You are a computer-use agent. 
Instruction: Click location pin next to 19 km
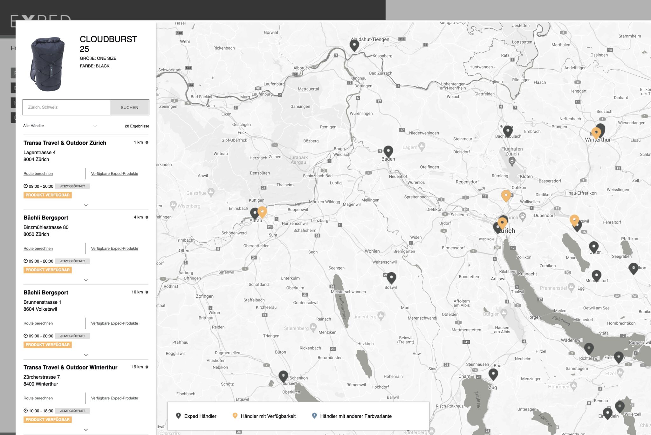[147, 367]
